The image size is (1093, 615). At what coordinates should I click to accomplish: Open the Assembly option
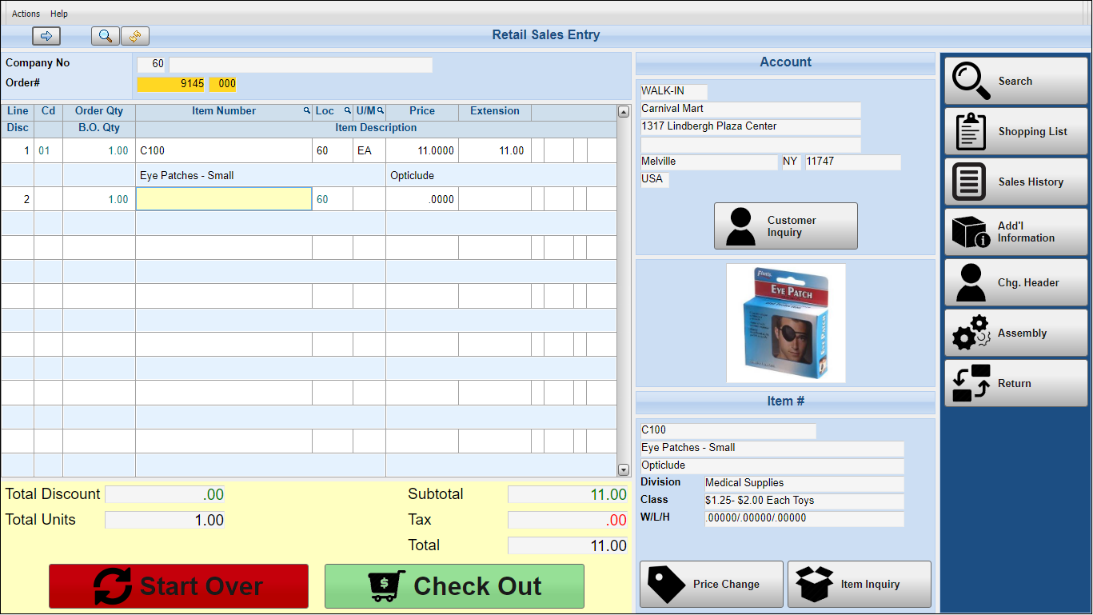coord(1015,333)
